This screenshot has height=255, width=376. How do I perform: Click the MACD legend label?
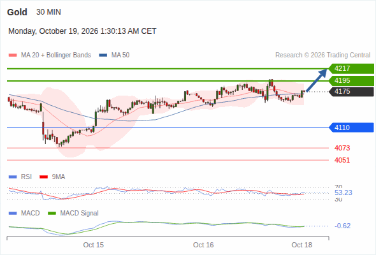point(31,214)
